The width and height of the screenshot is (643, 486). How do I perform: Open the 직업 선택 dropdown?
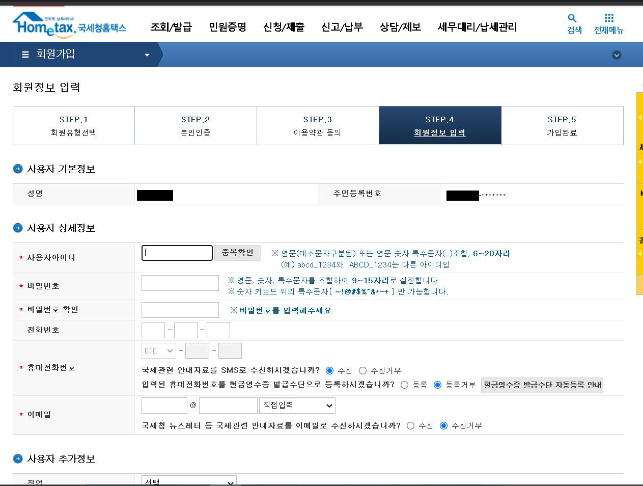point(189,480)
